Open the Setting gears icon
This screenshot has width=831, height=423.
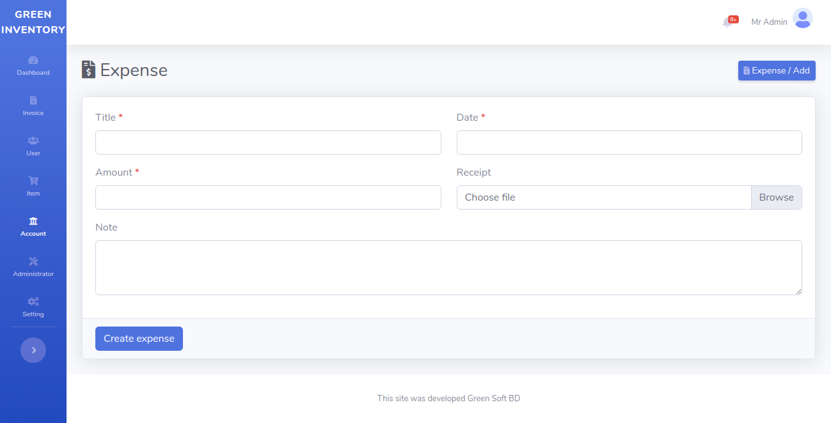click(33, 302)
